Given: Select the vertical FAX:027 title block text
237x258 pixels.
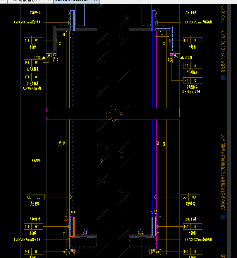Looking at the screenshot, I should [223, 14].
